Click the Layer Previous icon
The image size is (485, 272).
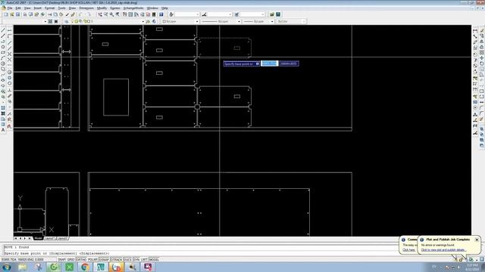pyautogui.click(x=154, y=21)
